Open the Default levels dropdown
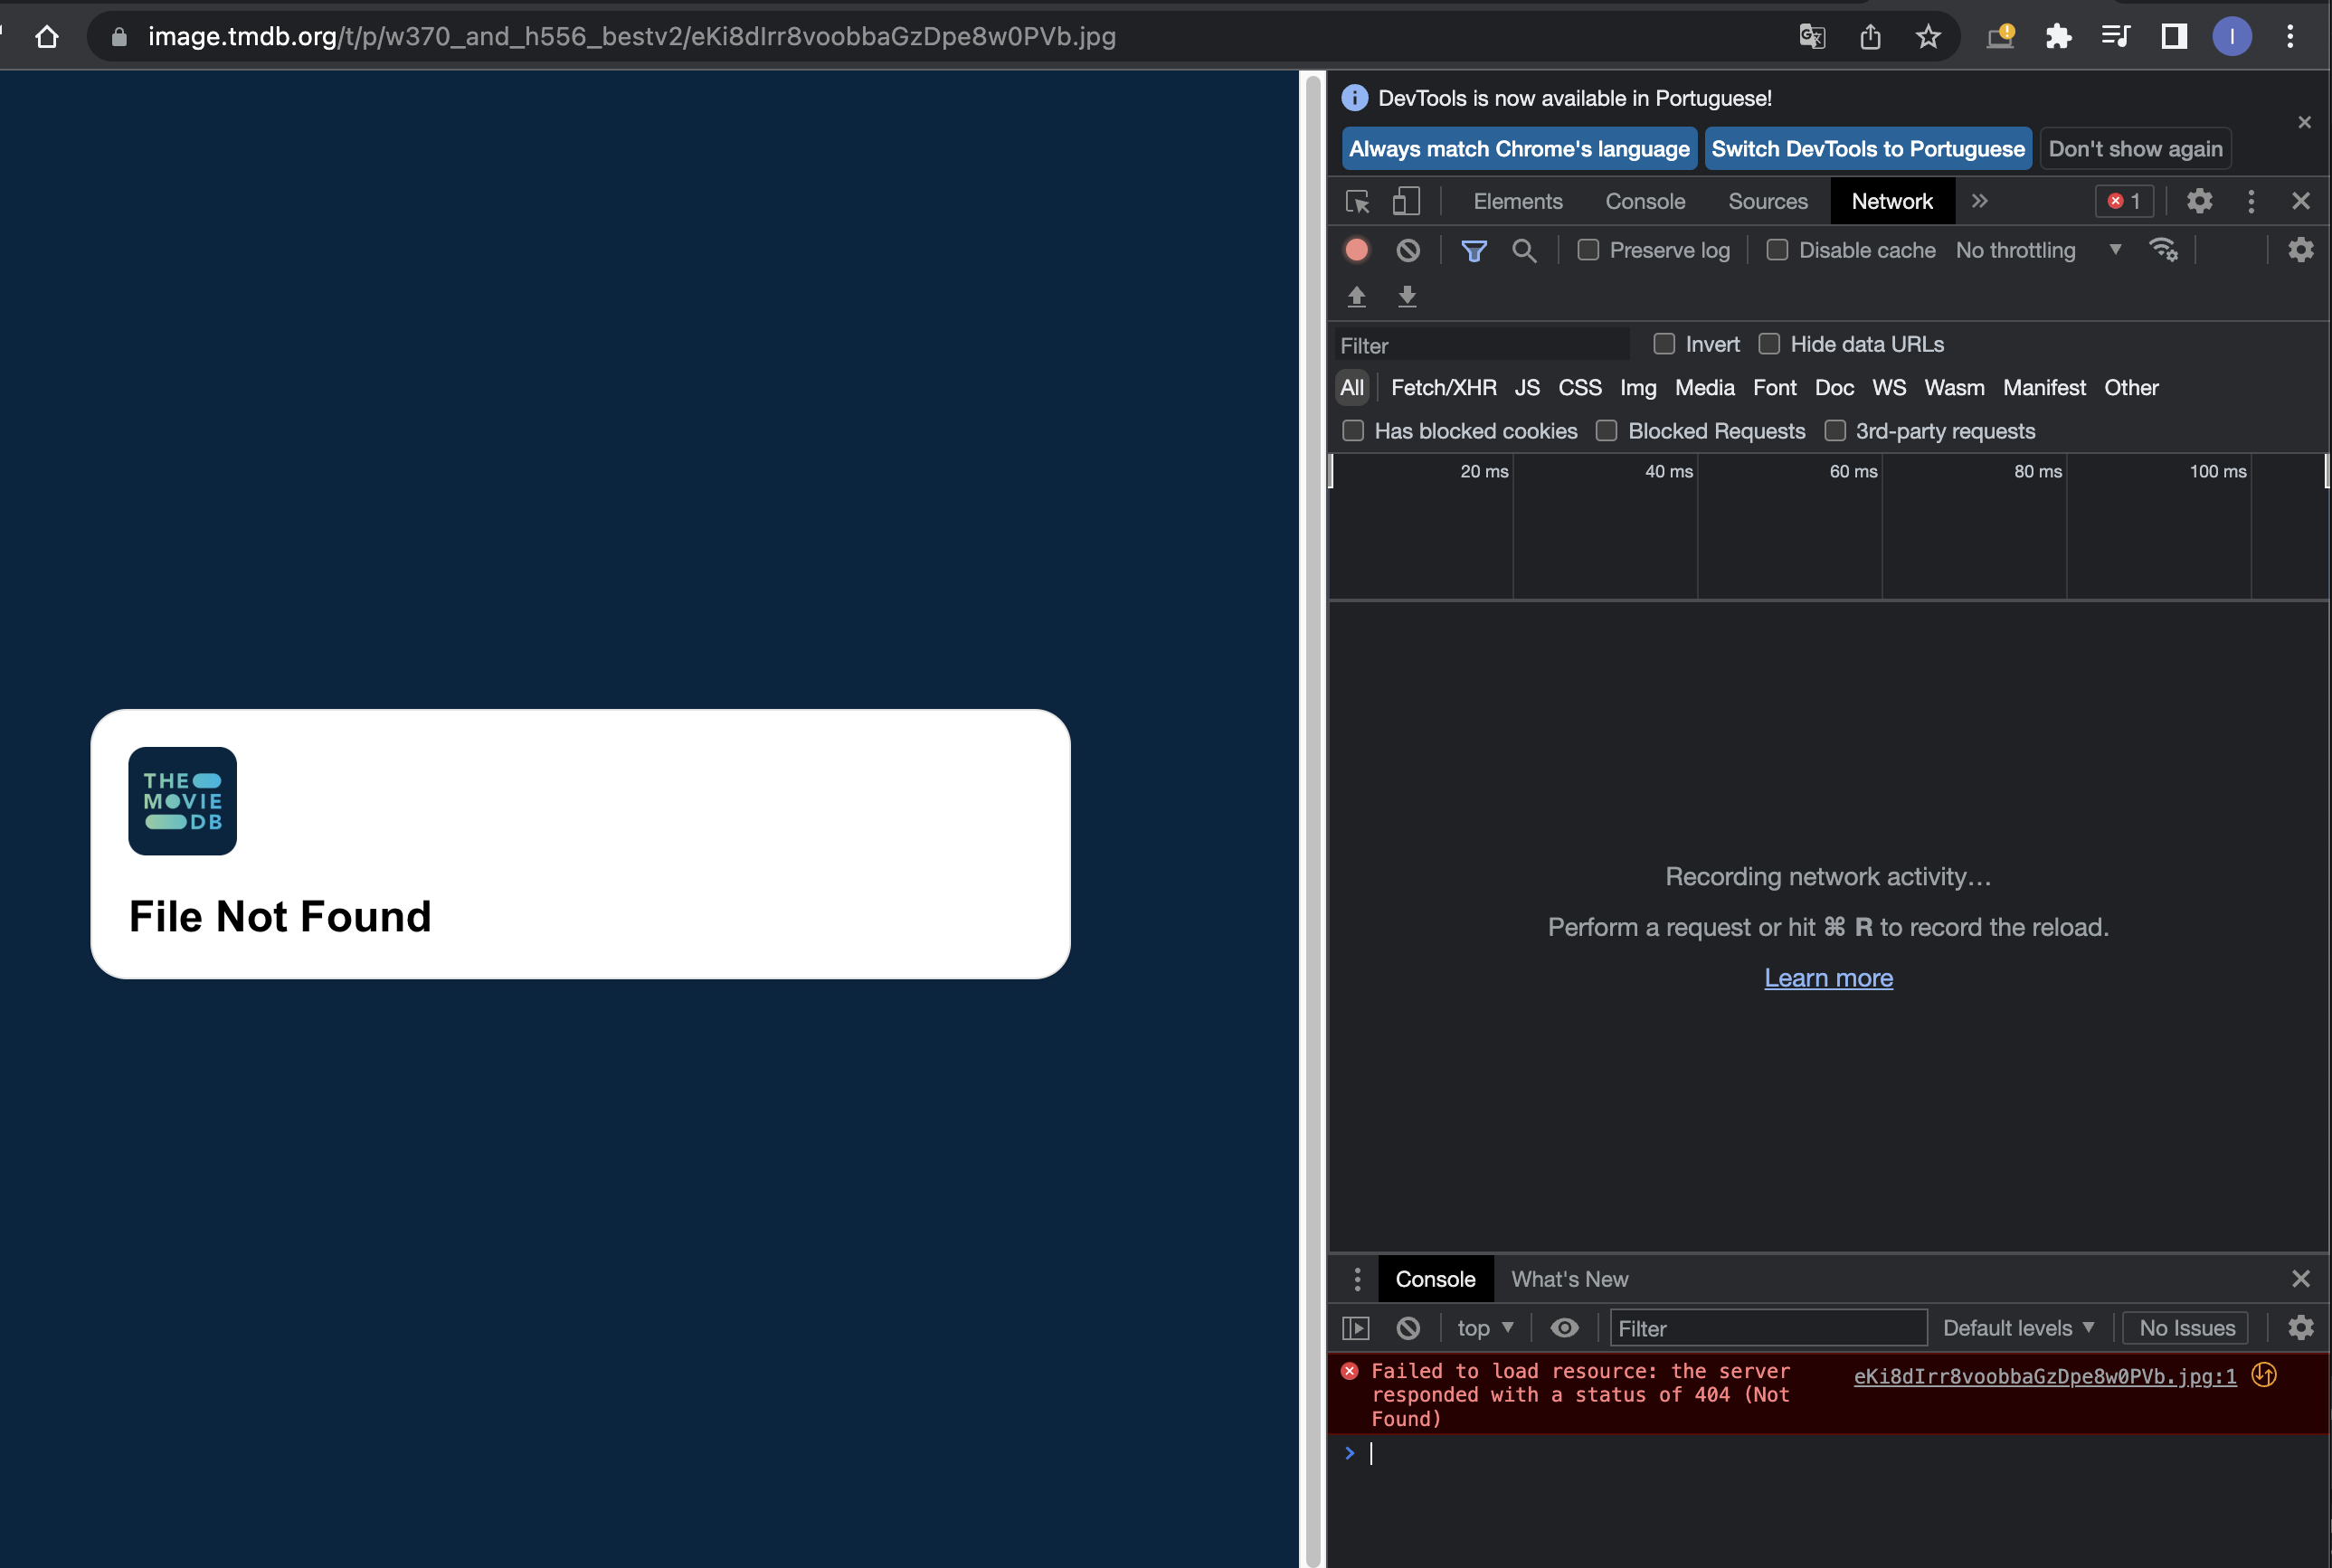This screenshot has width=2332, height=1568. pyautogui.click(x=2019, y=1328)
